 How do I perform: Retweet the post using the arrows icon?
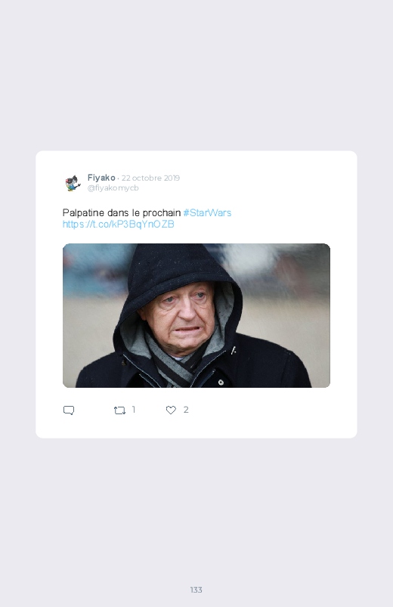point(119,410)
